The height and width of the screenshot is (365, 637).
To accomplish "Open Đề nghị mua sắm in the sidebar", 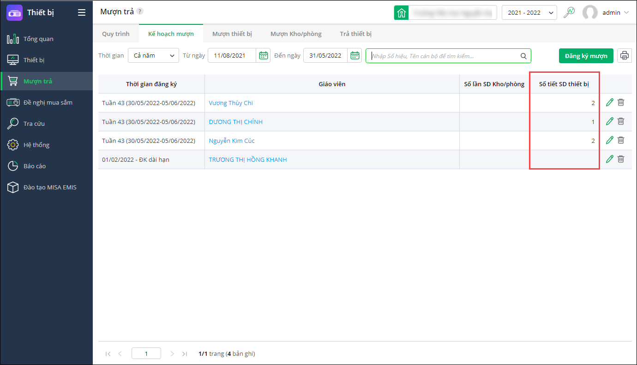I will click(x=46, y=102).
